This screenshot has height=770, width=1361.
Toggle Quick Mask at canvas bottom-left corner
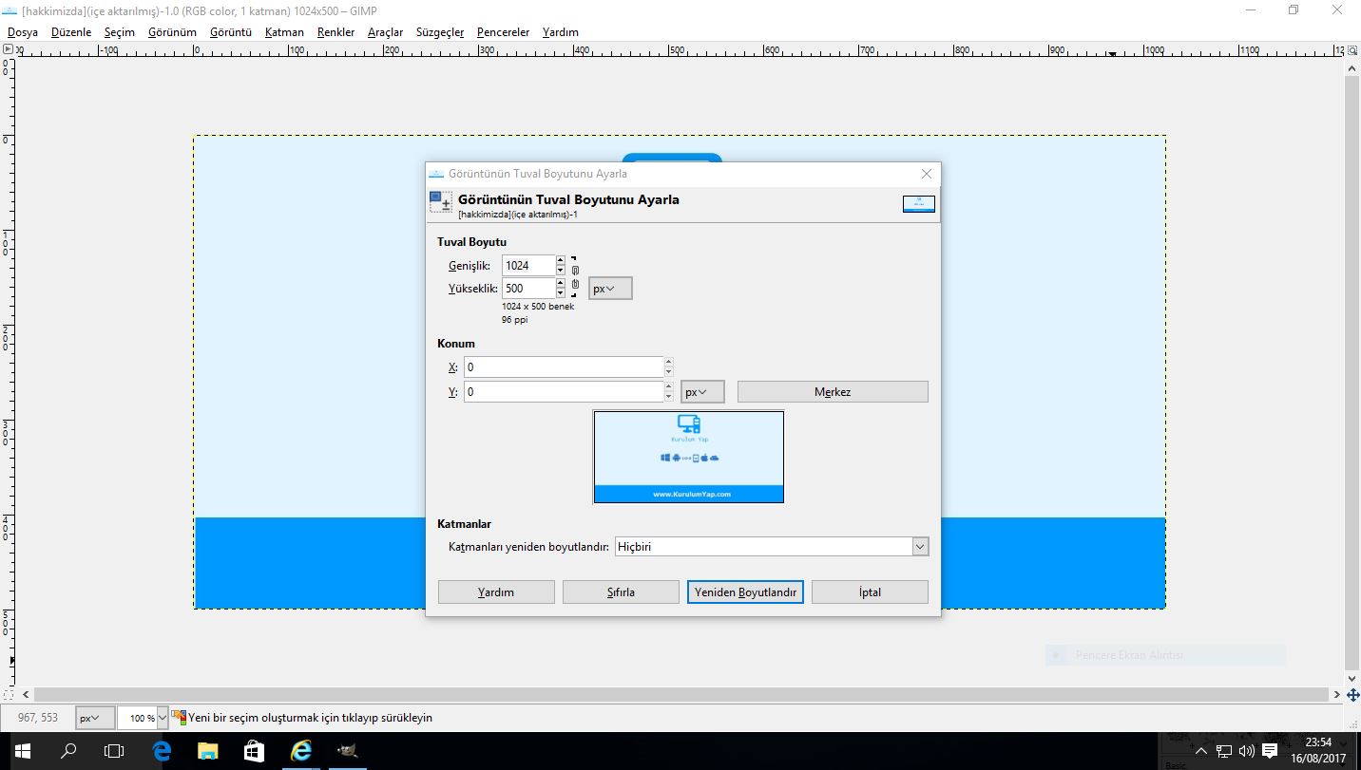(x=9, y=695)
